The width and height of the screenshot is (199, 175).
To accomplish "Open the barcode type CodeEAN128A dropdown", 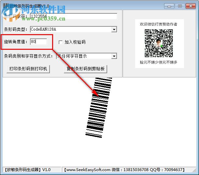I will click(x=114, y=29).
